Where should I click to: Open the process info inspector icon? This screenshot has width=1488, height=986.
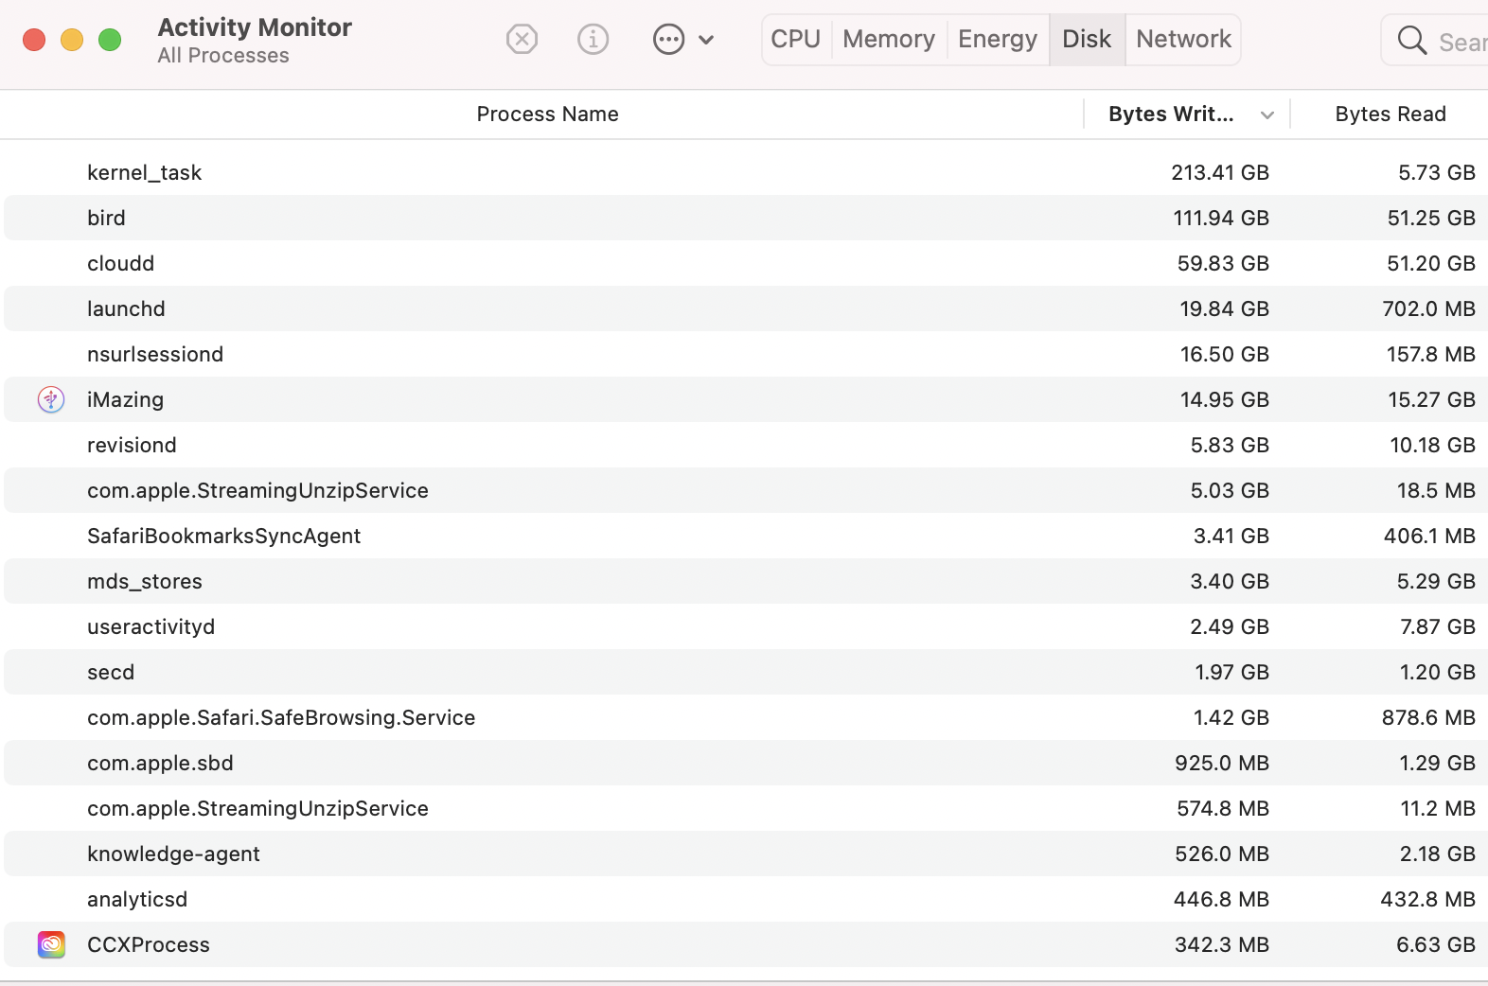(593, 40)
